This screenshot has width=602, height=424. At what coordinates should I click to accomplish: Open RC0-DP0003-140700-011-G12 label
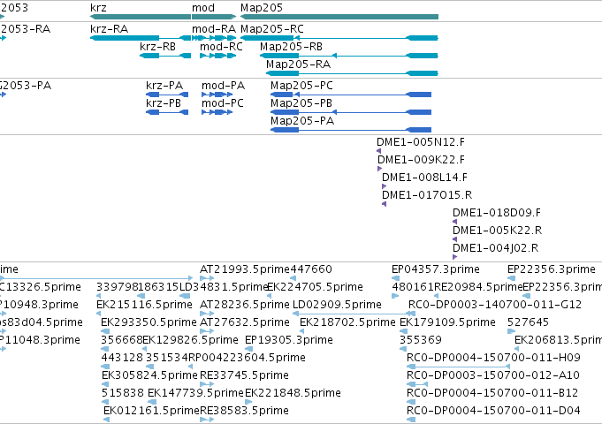pos(495,304)
